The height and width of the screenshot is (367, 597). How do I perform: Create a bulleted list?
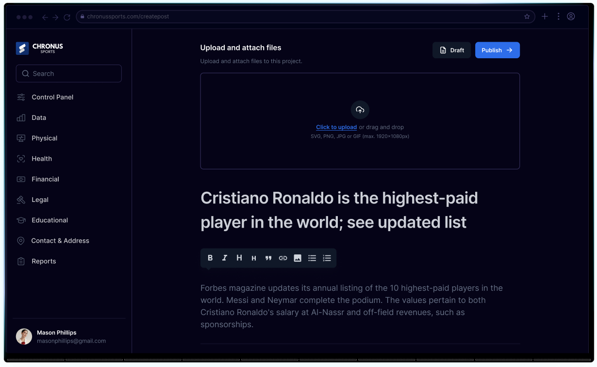pyautogui.click(x=312, y=258)
